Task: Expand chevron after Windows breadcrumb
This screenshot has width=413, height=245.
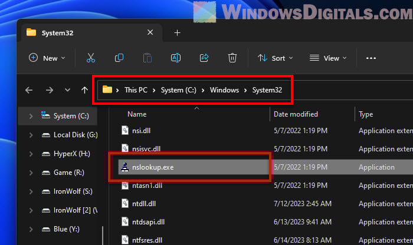Action: [245, 91]
